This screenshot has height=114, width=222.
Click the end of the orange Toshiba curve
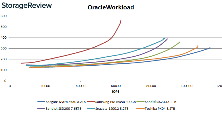(x=198, y=46)
